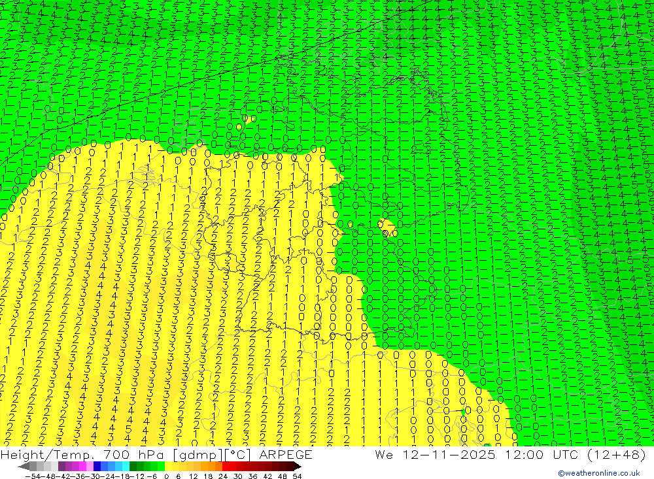Click the [°C] unit label
654x479 pixels.
(x=237, y=455)
